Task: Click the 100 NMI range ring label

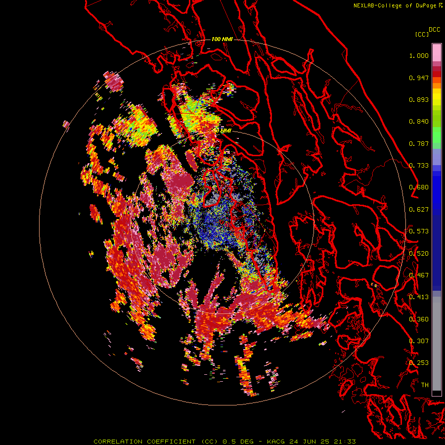Action: click(x=222, y=39)
